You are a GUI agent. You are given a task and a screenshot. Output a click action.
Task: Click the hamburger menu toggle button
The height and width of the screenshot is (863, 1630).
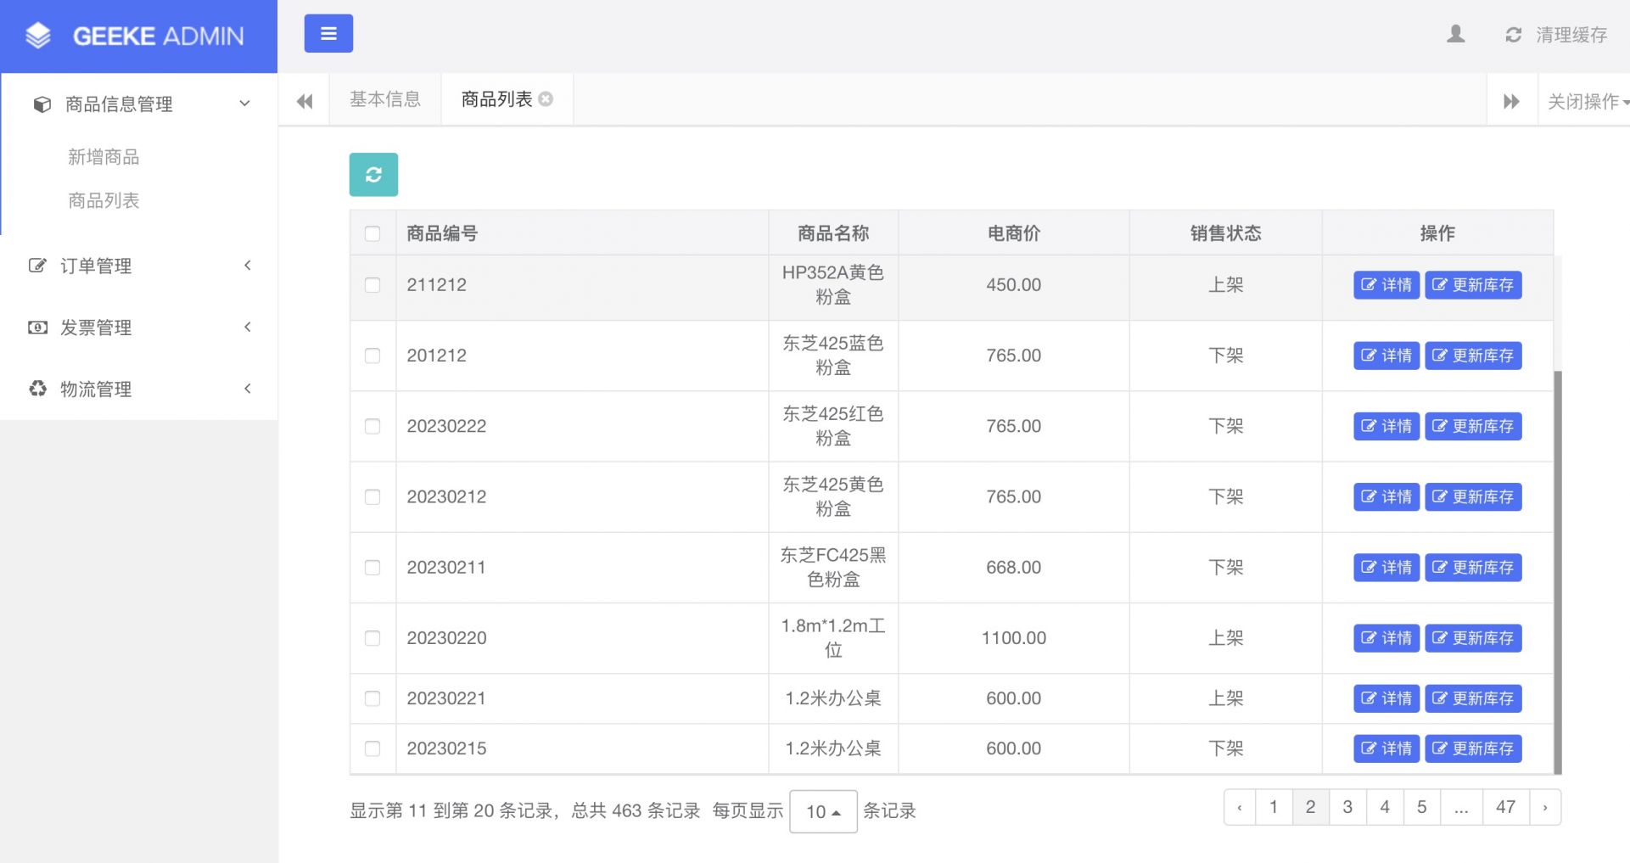(328, 34)
